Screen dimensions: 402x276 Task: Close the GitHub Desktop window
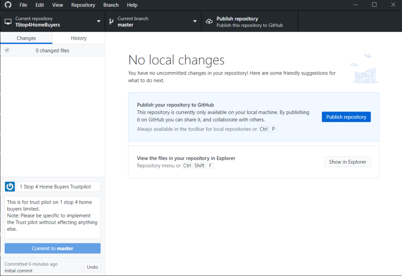point(393,5)
